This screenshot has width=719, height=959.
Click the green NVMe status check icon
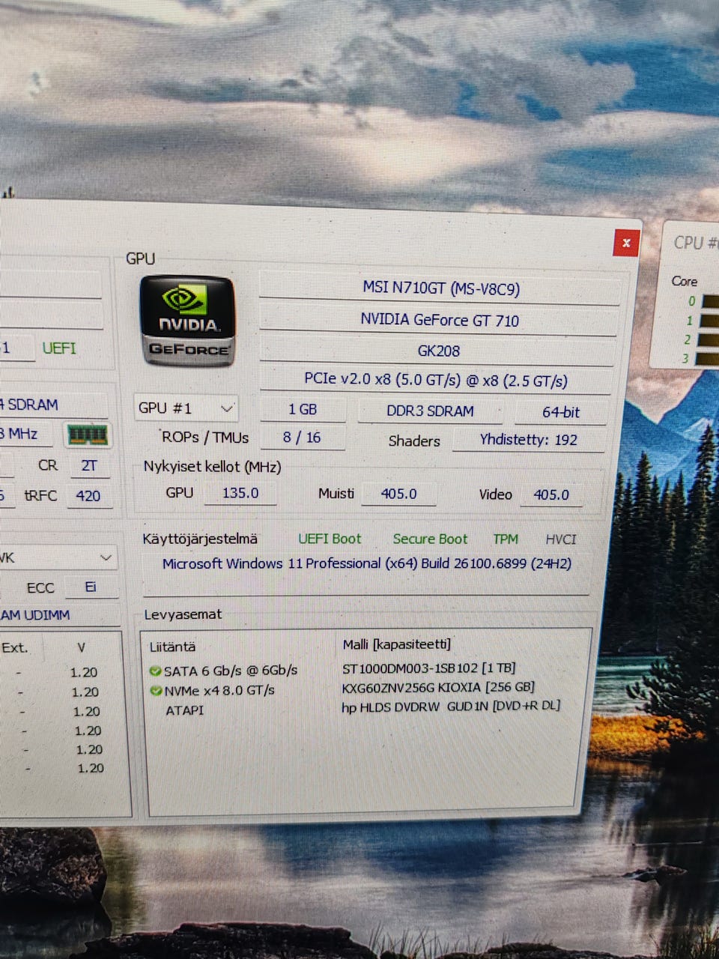[156, 690]
